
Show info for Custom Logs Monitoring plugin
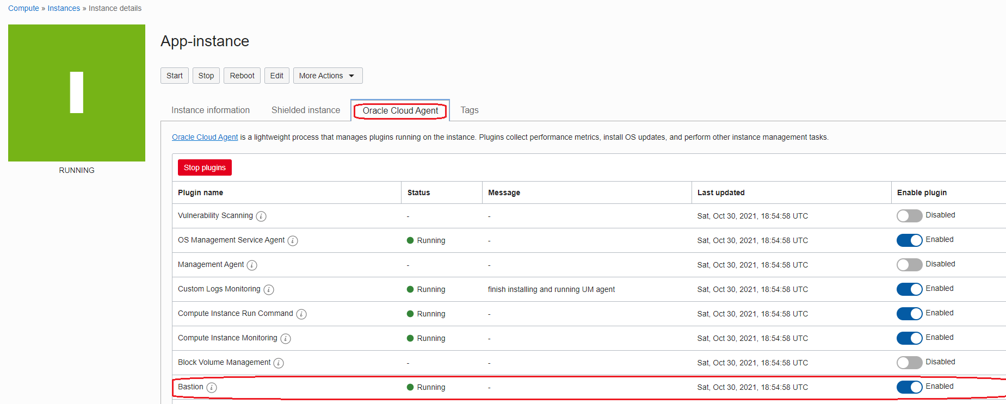click(x=269, y=290)
